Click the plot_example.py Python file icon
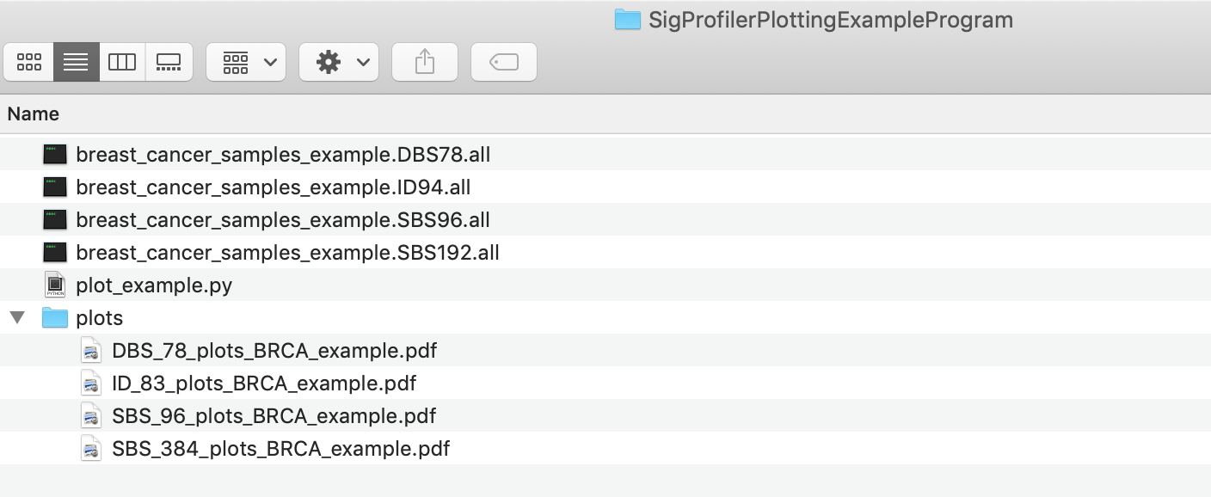The height and width of the screenshot is (497, 1211). 55,285
